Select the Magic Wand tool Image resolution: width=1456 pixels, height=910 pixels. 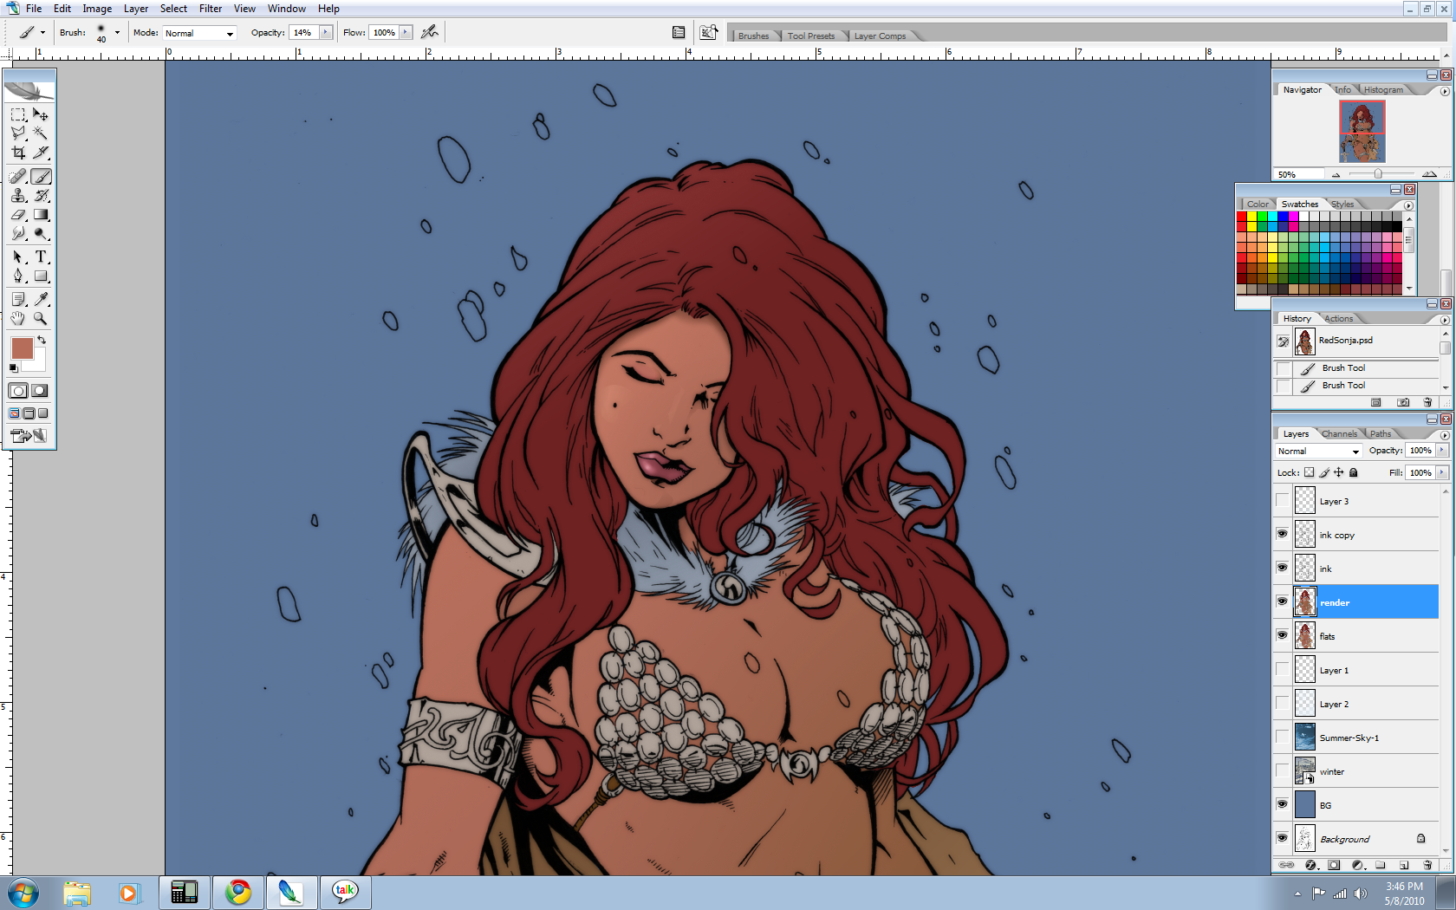coord(41,133)
